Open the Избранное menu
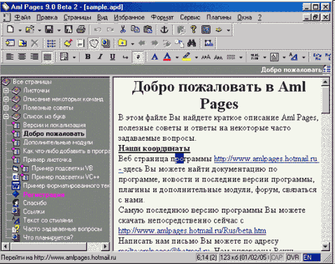 129,18
